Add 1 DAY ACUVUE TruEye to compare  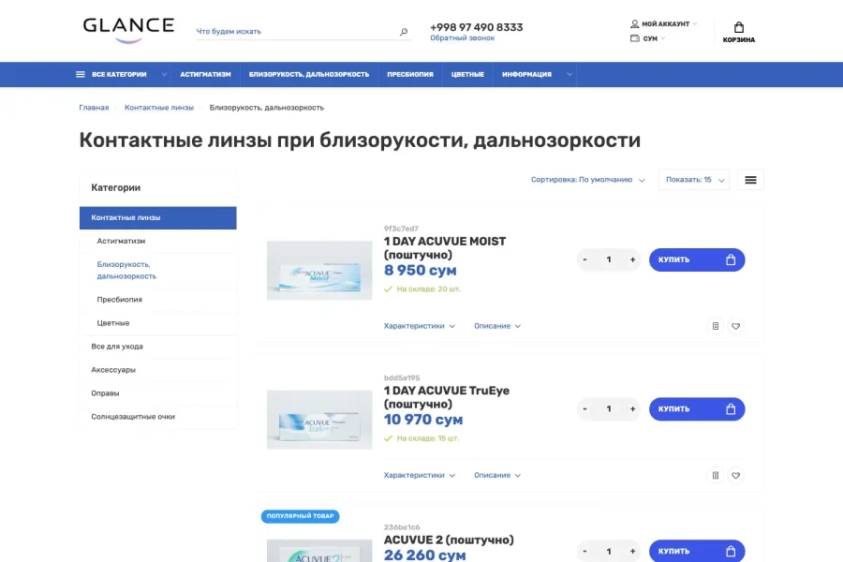[715, 476]
